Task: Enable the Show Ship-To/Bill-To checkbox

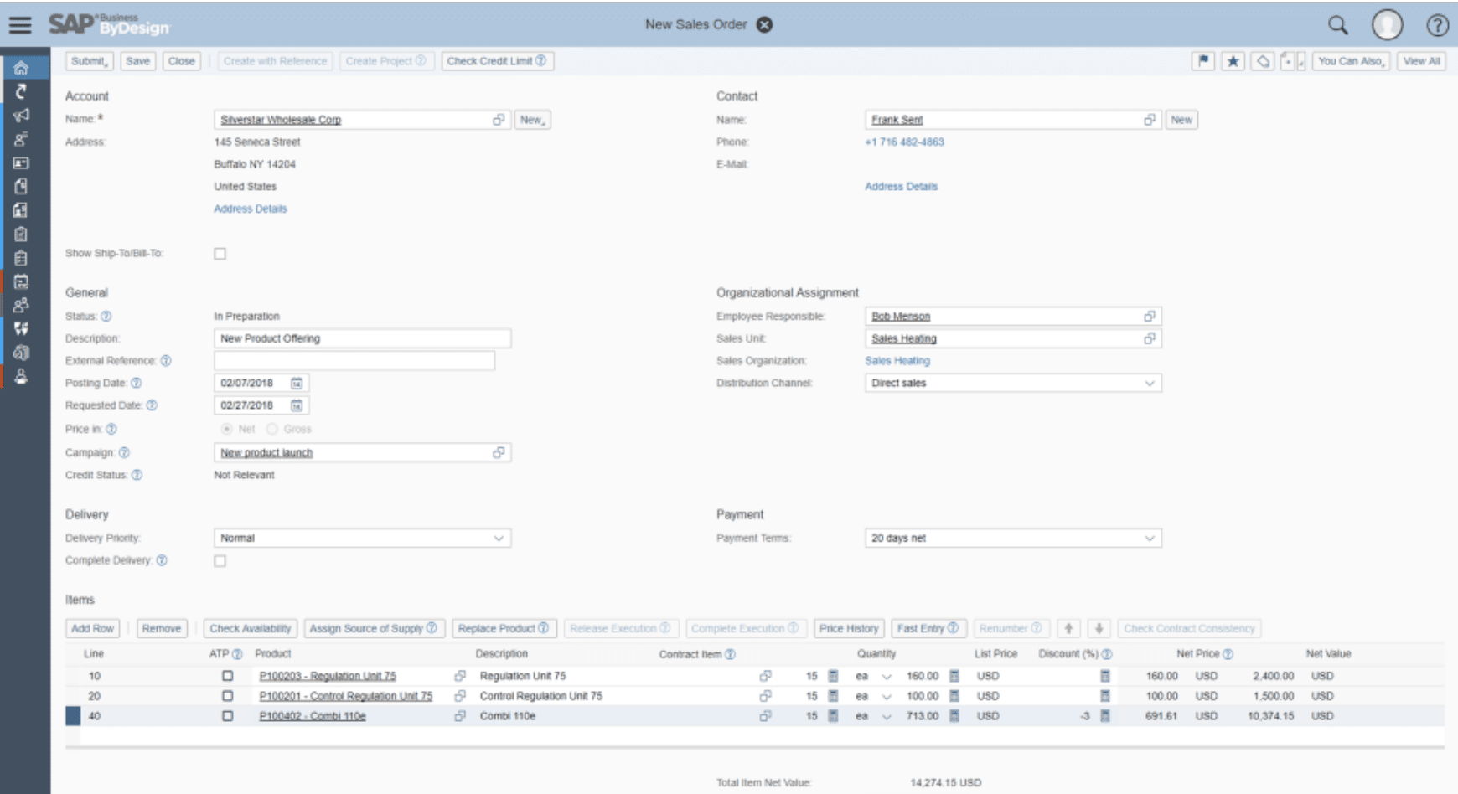Action: pyautogui.click(x=220, y=253)
